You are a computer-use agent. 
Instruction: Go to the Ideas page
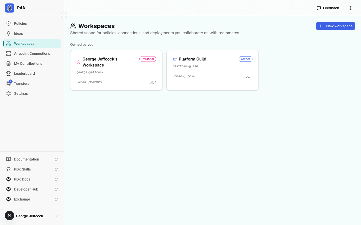coord(32,33)
